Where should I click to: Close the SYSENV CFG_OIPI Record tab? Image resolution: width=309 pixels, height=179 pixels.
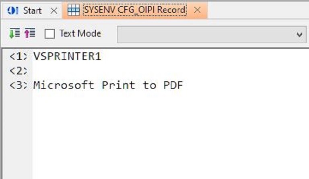[x=197, y=10]
